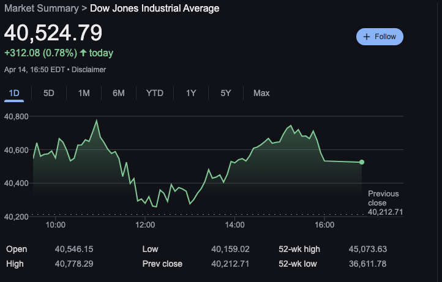The height and width of the screenshot is (282, 442).
Task: Select the 1D time range tab
Action: 14,93
